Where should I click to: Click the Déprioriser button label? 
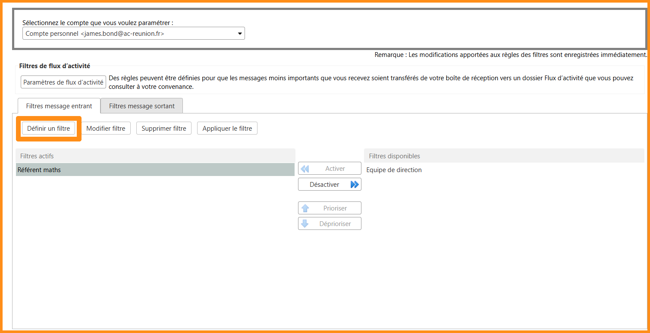[x=335, y=224]
